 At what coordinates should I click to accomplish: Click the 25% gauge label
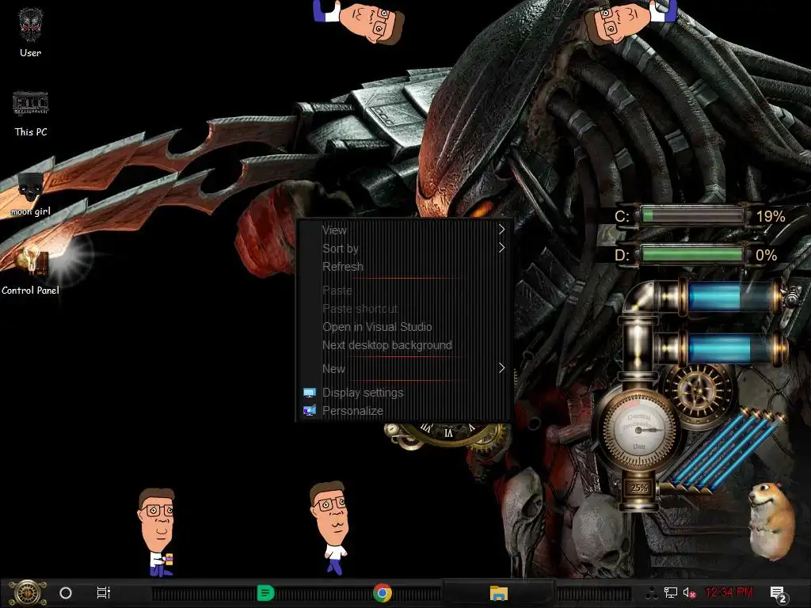[x=639, y=488]
